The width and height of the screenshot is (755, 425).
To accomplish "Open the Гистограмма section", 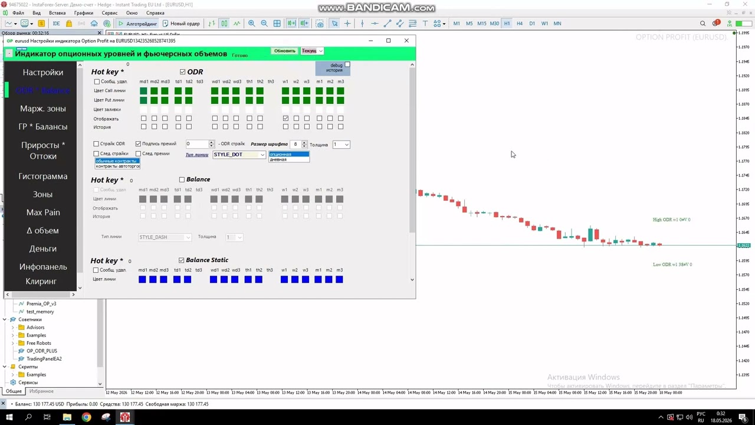I will tap(43, 176).
